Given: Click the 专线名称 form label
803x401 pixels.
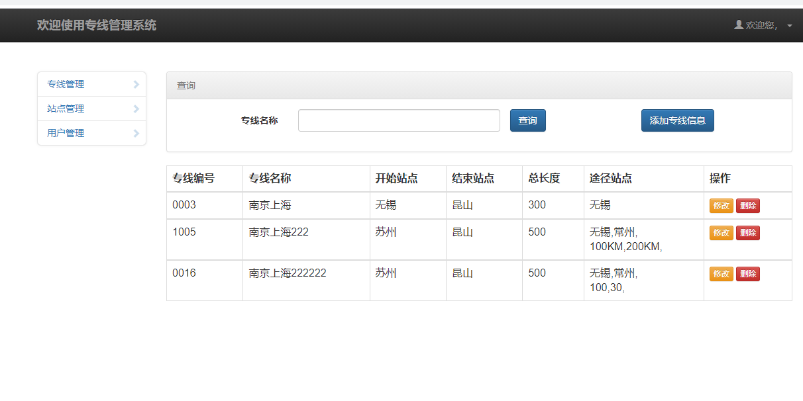Looking at the screenshot, I should click(x=259, y=120).
